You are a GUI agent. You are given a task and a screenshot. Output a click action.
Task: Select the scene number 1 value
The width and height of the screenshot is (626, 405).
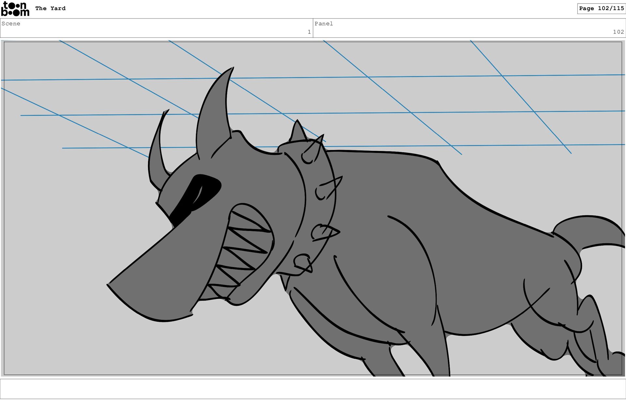tap(309, 32)
